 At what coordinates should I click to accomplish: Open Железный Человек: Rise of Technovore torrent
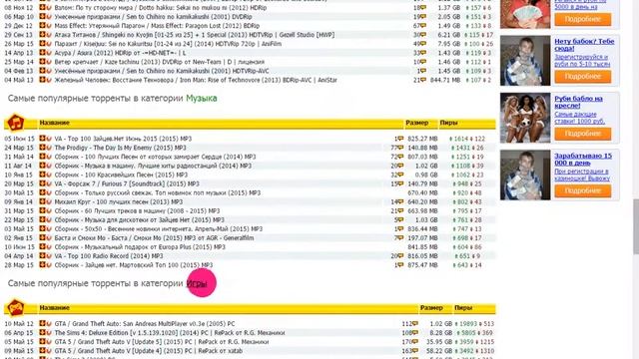196,80
